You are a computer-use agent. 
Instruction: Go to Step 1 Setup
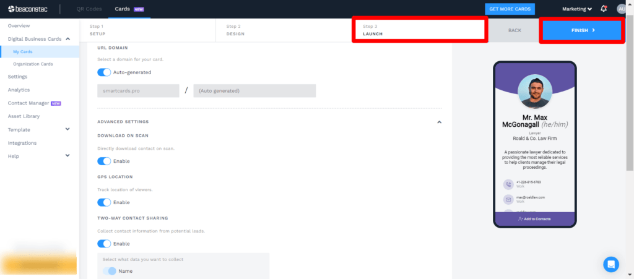[147, 30]
